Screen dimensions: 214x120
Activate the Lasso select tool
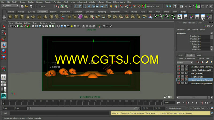[x=4, y=33]
